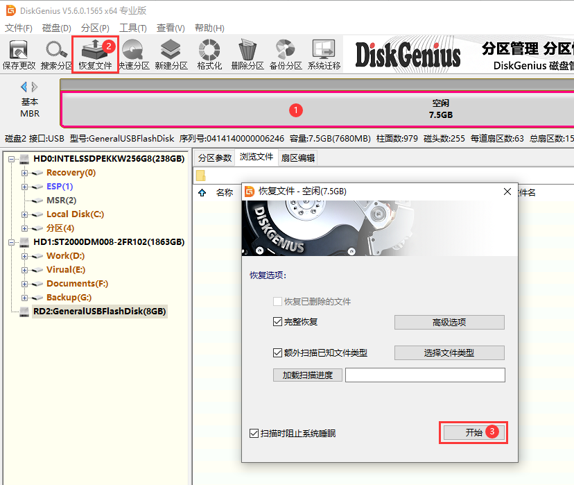Select the 快速分区 (Quick Partition) icon
This screenshot has height=485, width=574.
[134, 55]
